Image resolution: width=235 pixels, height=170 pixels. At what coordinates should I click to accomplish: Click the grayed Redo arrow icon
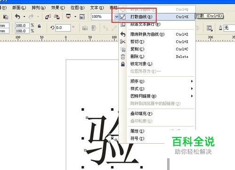(31, 16)
